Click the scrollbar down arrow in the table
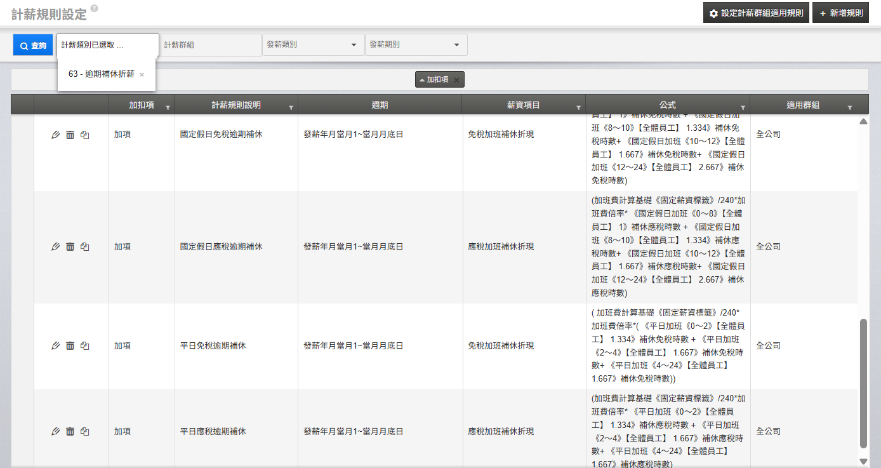The height and width of the screenshot is (468, 881). pos(863,461)
